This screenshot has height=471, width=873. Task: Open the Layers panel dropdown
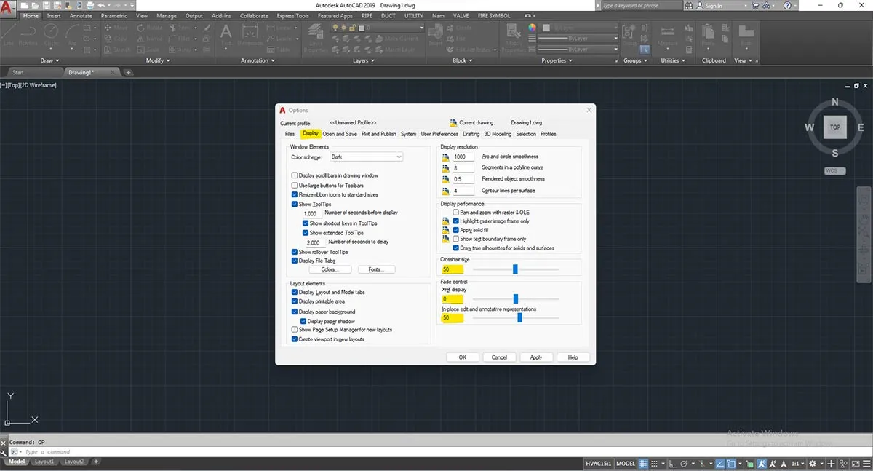[372, 61]
